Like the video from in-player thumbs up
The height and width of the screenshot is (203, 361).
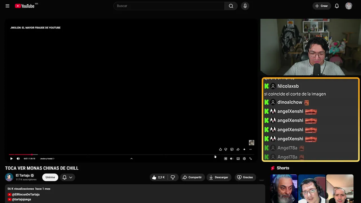[x=221, y=149]
